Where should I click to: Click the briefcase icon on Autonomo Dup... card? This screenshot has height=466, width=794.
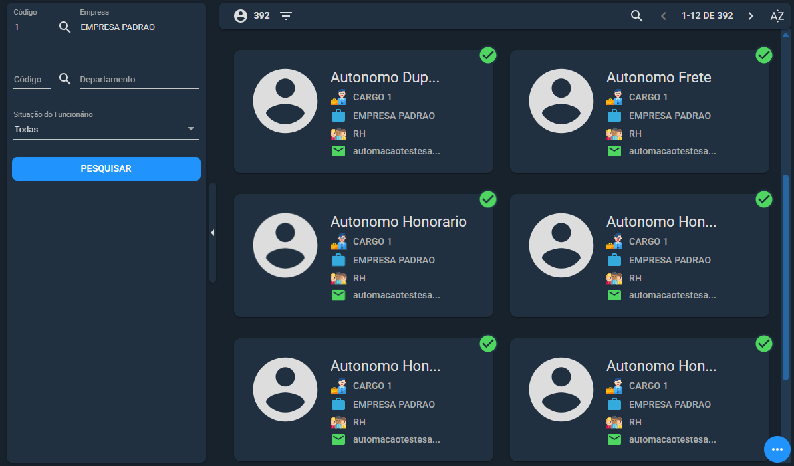[x=338, y=116]
